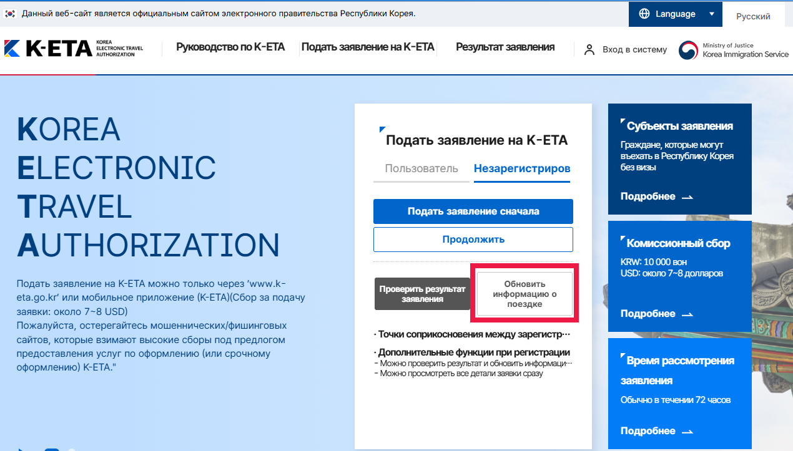This screenshot has width=793, height=451.
Task: Switch to the Пользователь tab
Action: coord(421,169)
